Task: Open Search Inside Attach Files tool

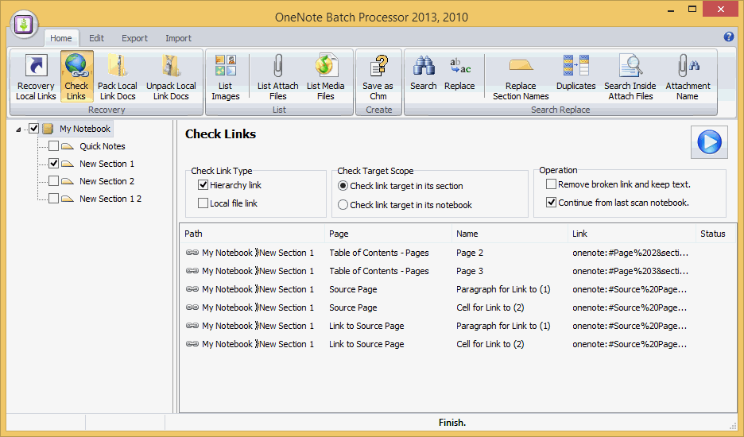Action: tap(630, 77)
